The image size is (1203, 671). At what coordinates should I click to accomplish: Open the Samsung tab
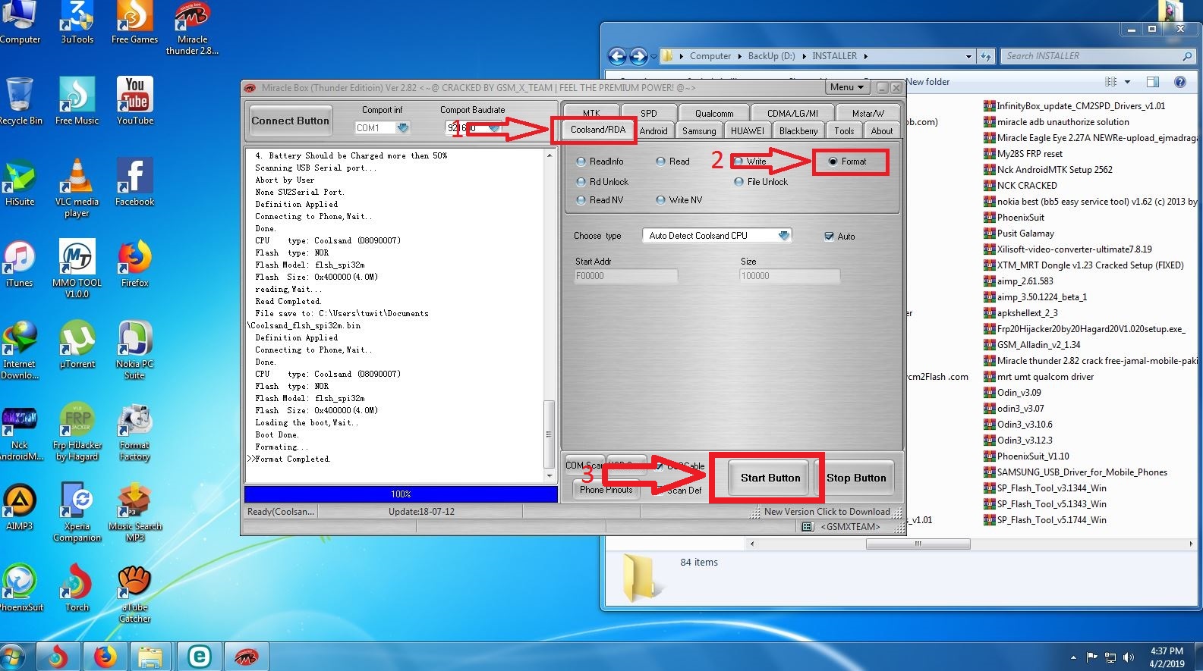click(699, 131)
